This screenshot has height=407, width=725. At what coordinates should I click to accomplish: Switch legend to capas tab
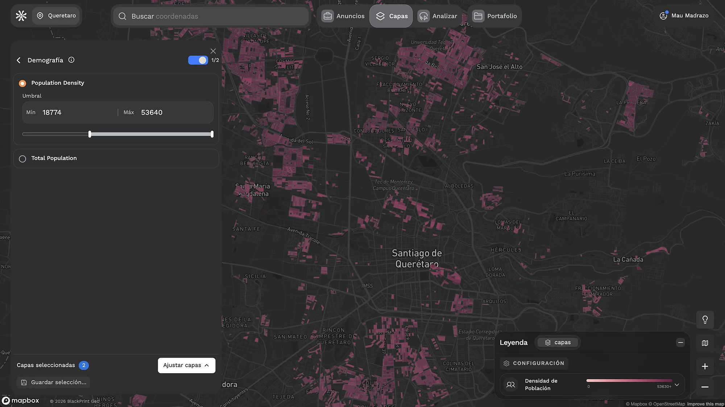[558, 342]
